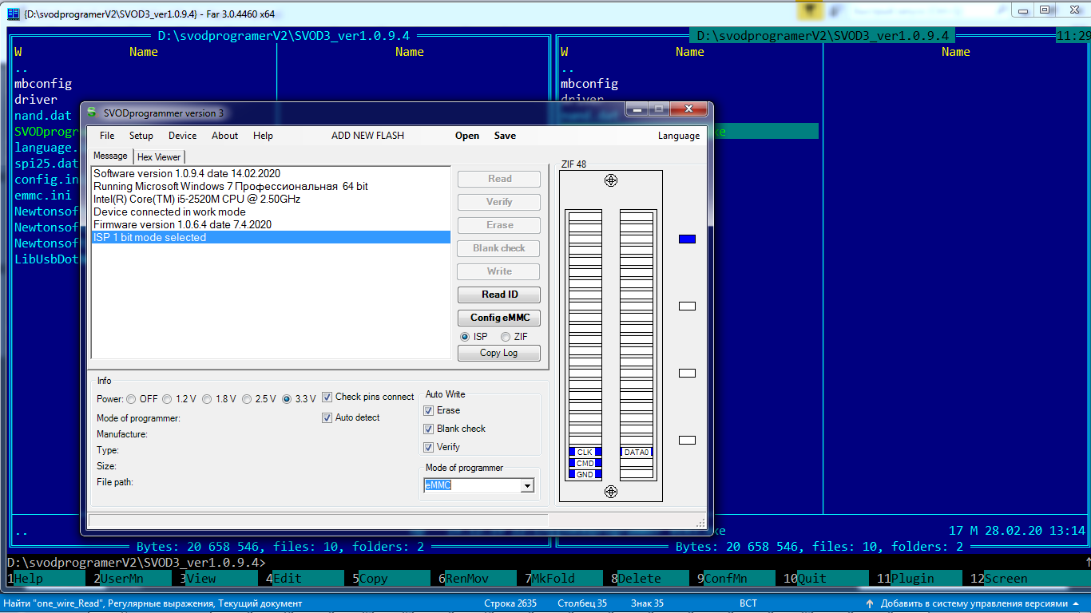Image resolution: width=1091 pixels, height=613 pixels.
Task: Click Open in the menu bar
Action: point(467,136)
